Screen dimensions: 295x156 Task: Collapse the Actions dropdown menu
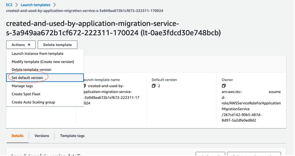click(21, 45)
